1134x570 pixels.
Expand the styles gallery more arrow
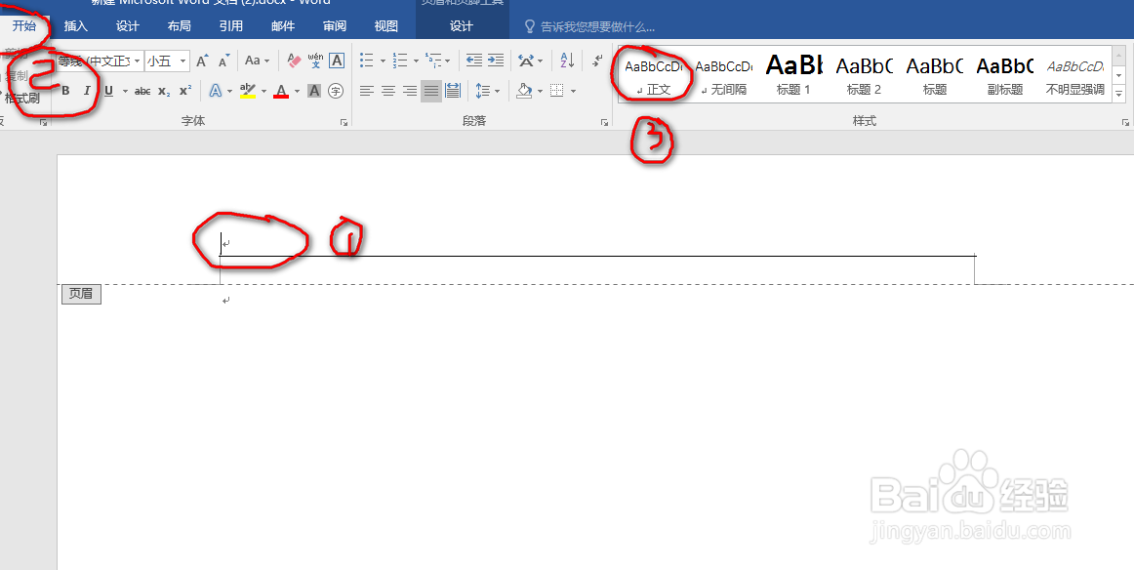coord(1118,94)
